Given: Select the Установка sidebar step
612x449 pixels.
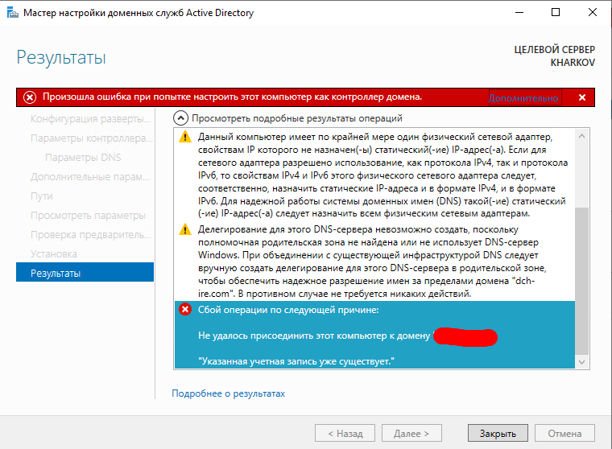Looking at the screenshot, I should (53, 254).
